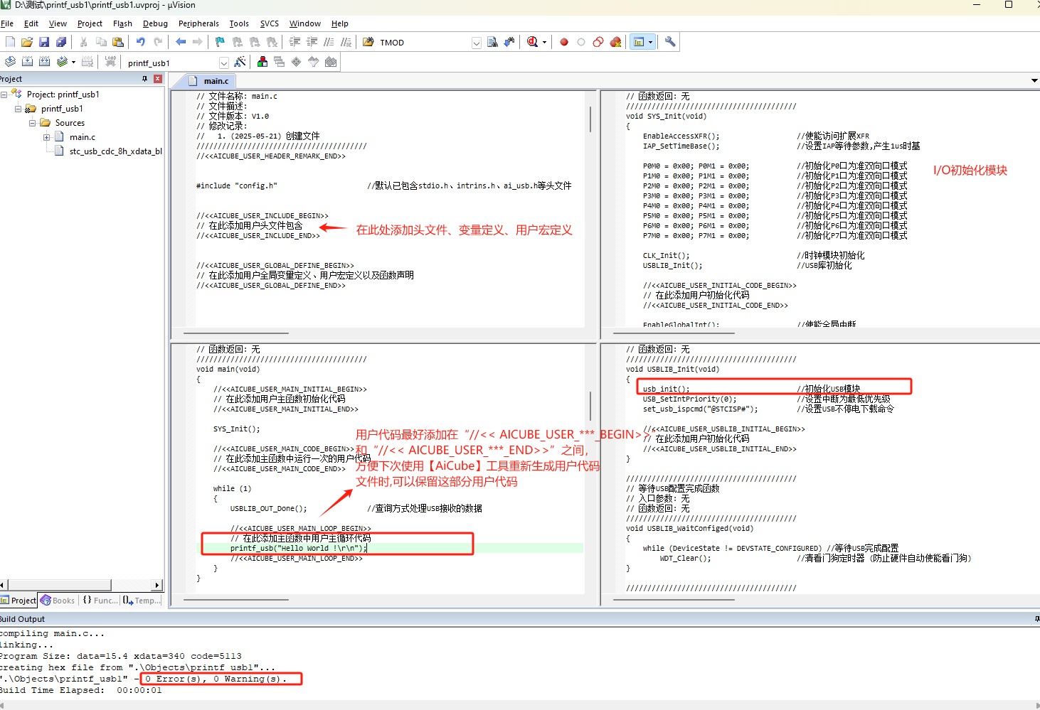Image resolution: width=1040 pixels, height=710 pixels.
Task: Close the Project panel with the red X
Action: [158, 79]
